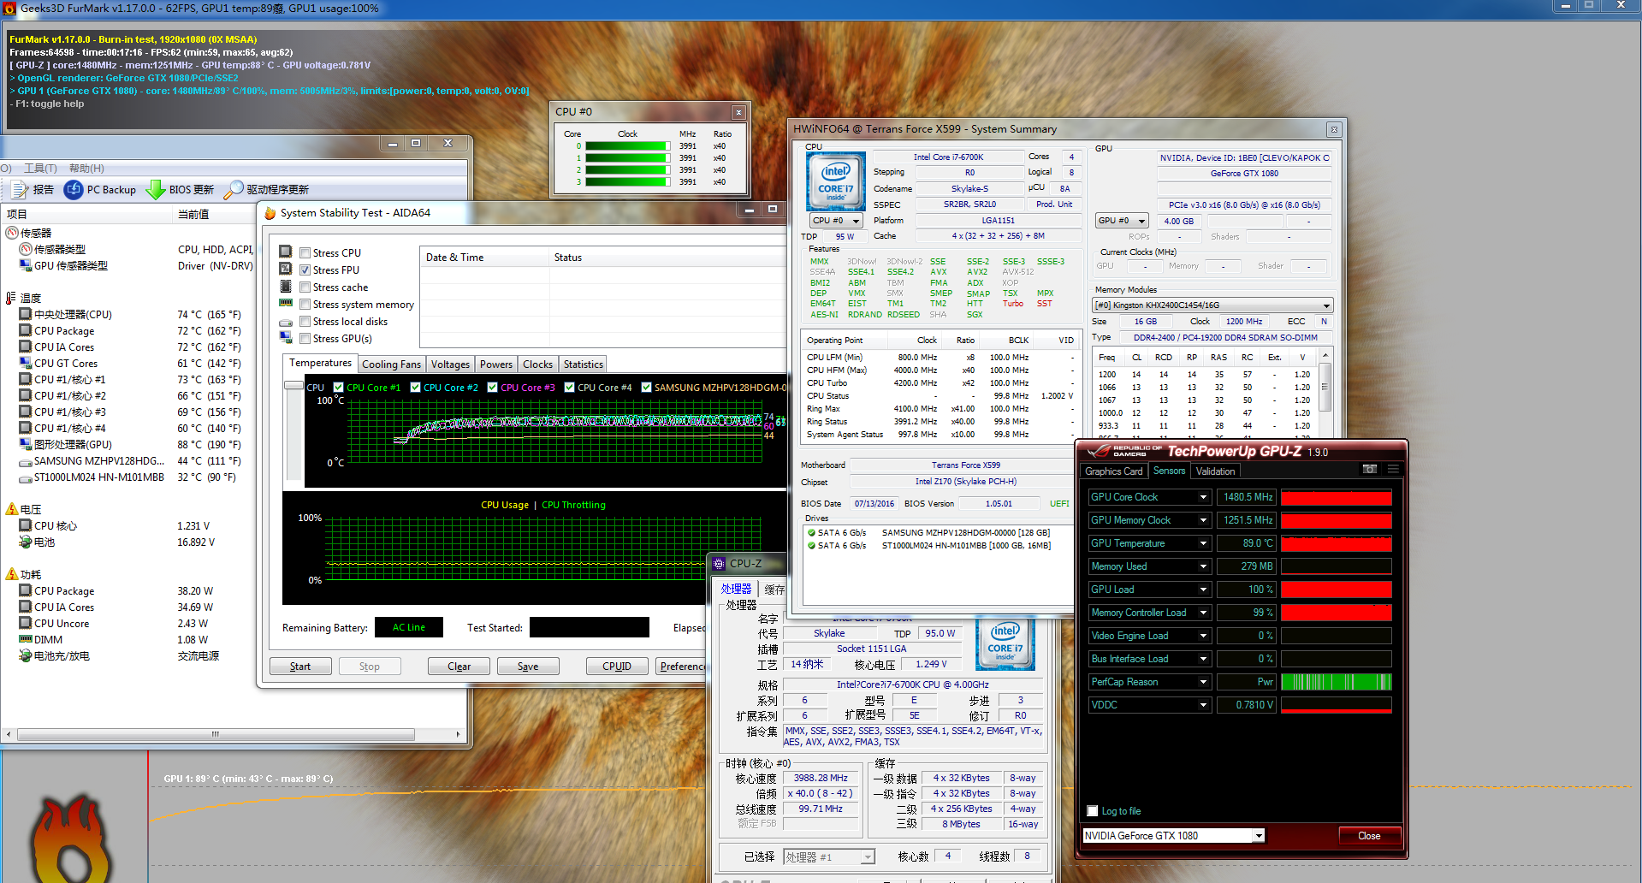1642x883 pixels.
Task: Click the BIOS update green arrow icon
Action: 156,189
